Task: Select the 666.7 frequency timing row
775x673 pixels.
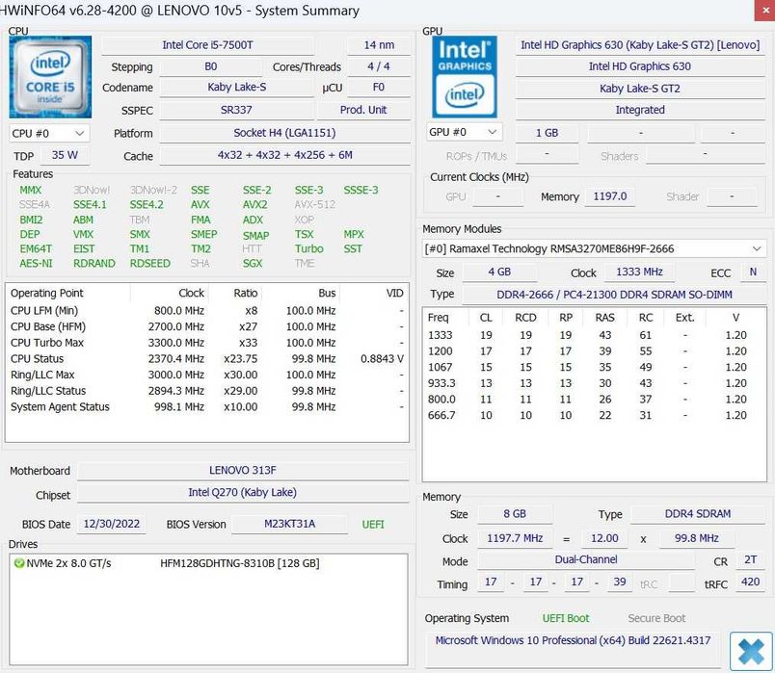Action: coord(594,415)
